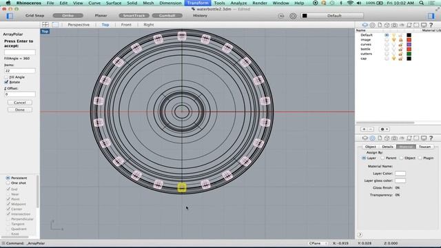441x248 pixels.
Task: Assign material by Parent radio
Action: [x=382, y=158]
